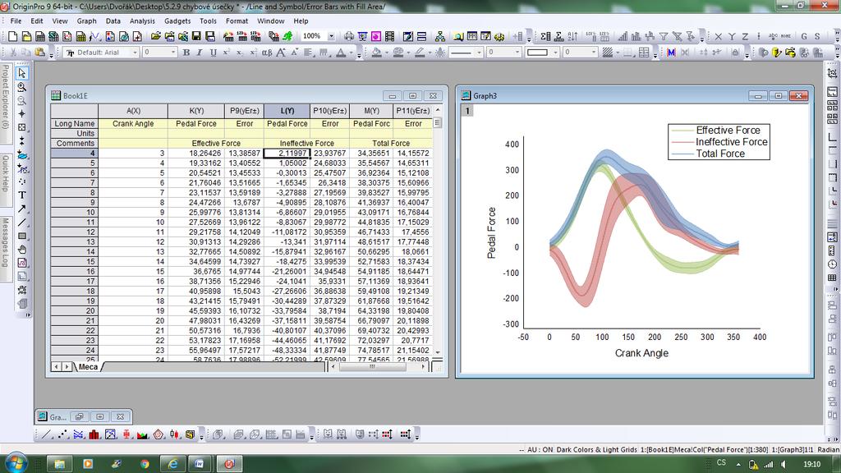The image size is (841, 473).
Task: Select the Meca sheet tab
Action: tap(88, 367)
